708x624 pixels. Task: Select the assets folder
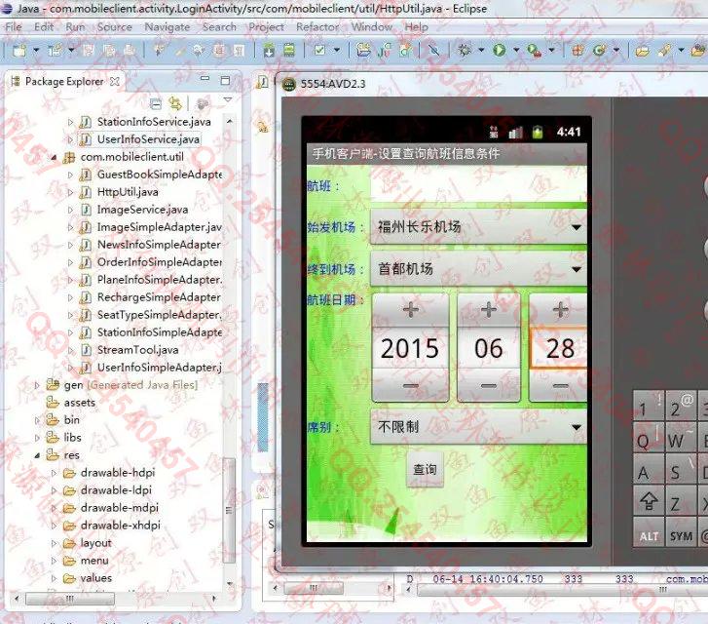pos(80,403)
